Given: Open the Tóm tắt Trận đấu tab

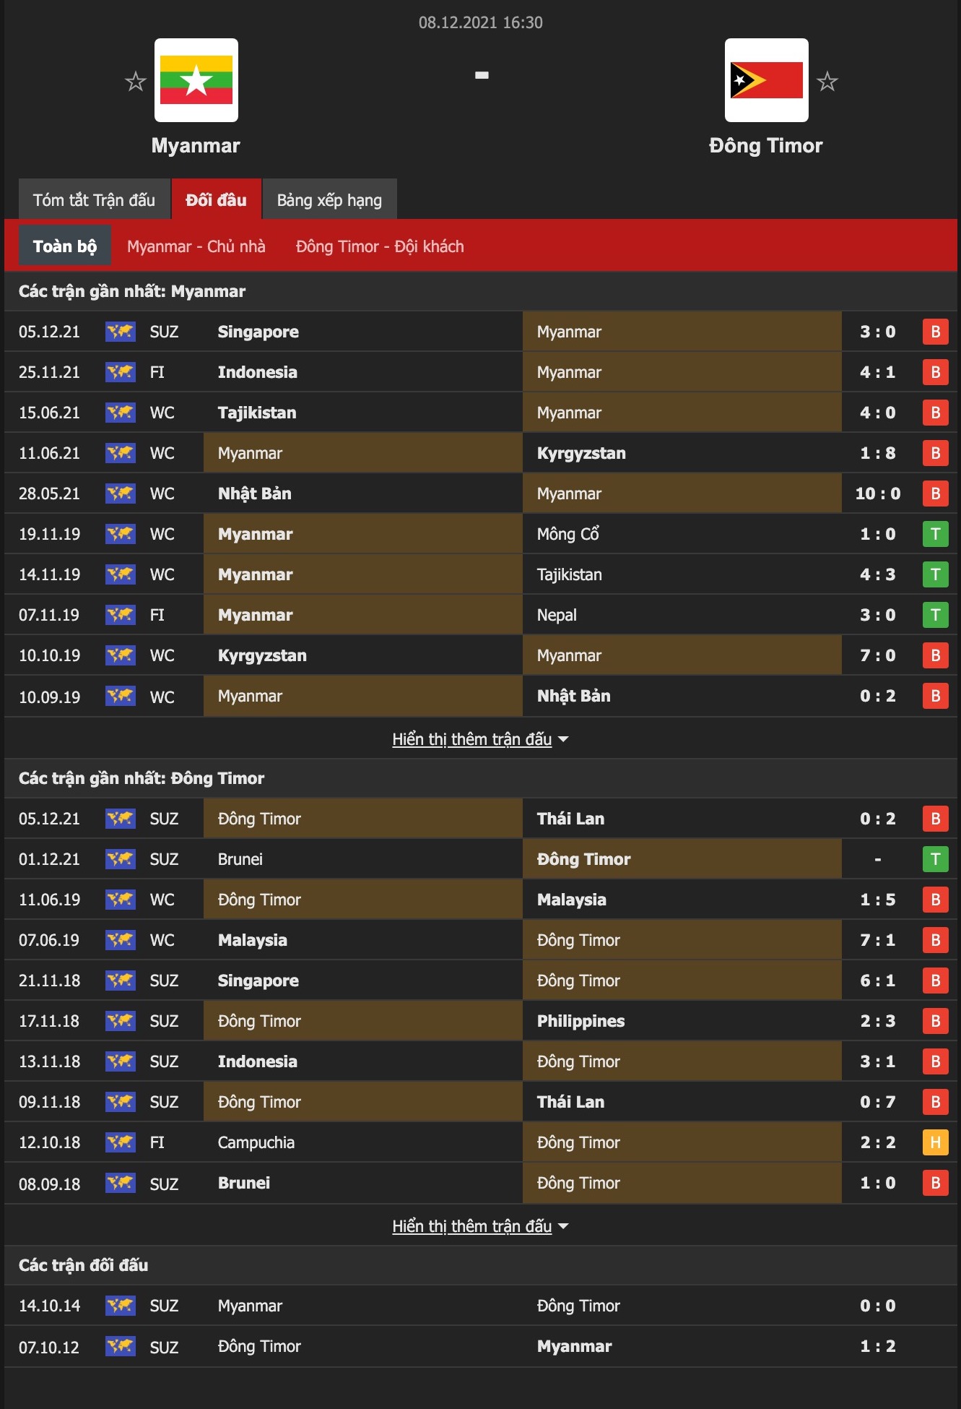Looking at the screenshot, I should 94,199.
